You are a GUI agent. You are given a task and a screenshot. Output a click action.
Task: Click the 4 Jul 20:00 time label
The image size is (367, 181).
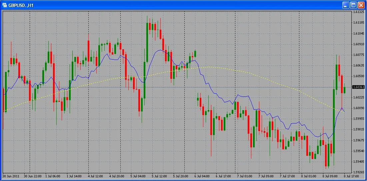pyautogui.click(x=117, y=176)
